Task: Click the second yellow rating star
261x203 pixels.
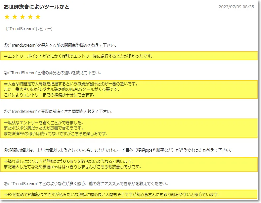Action: point(15,17)
